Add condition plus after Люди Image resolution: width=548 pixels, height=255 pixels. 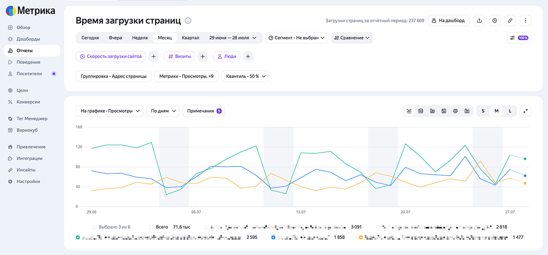(x=248, y=57)
